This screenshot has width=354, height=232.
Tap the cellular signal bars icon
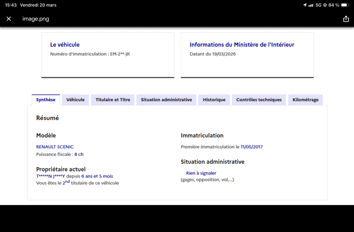(x=311, y=5)
